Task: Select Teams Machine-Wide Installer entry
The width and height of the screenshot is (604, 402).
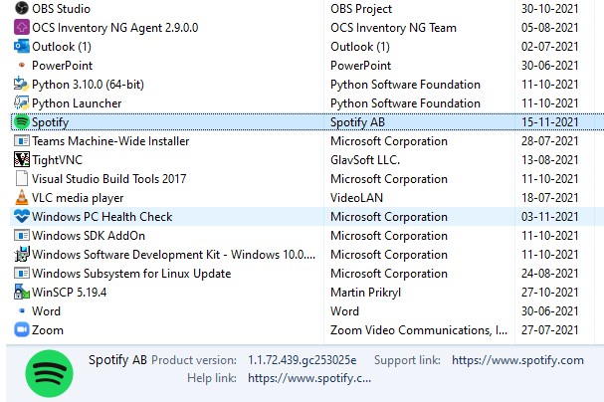Action: (x=110, y=141)
